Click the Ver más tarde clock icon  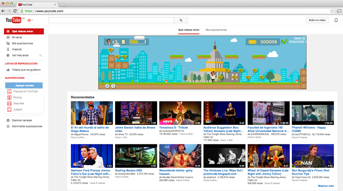point(8,55)
